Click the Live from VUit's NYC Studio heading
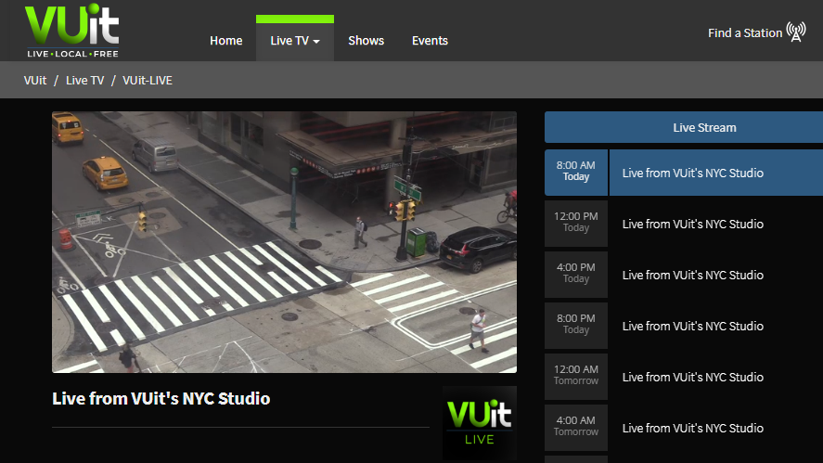The image size is (823, 463). click(x=161, y=398)
